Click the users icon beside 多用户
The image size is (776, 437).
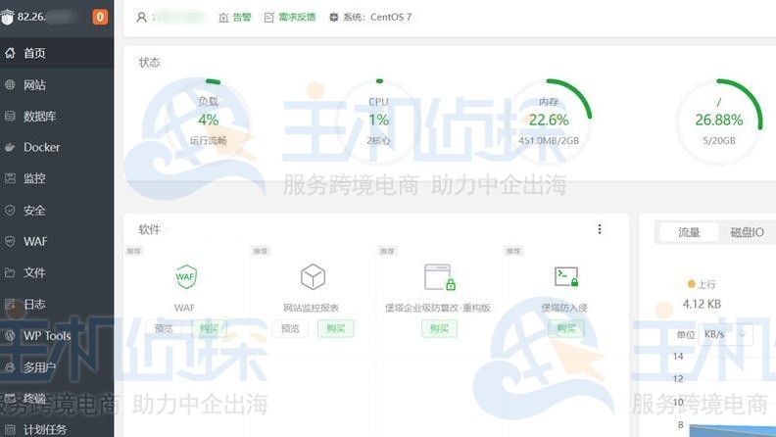[10, 367]
